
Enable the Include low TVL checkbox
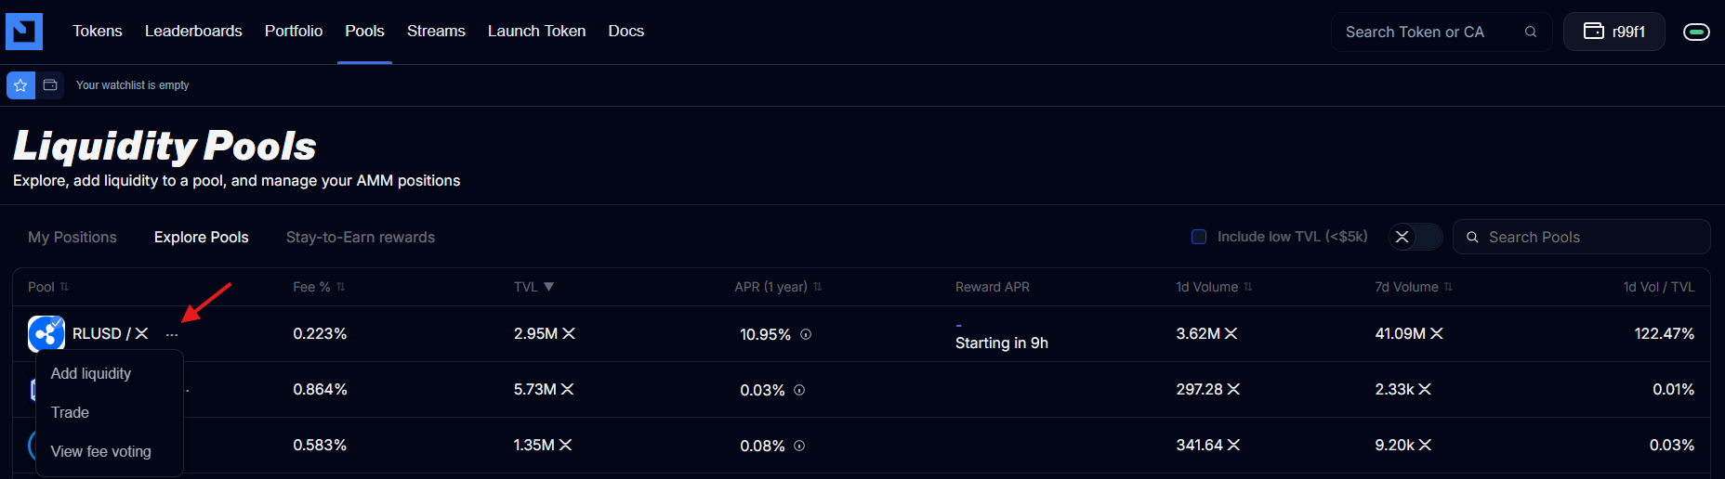[x=1199, y=237]
